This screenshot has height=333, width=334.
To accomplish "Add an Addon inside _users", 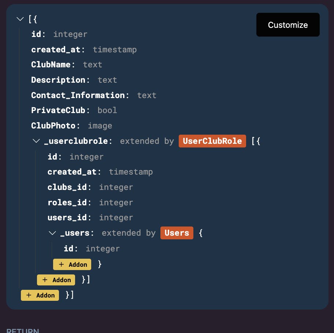I will point(72,264).
